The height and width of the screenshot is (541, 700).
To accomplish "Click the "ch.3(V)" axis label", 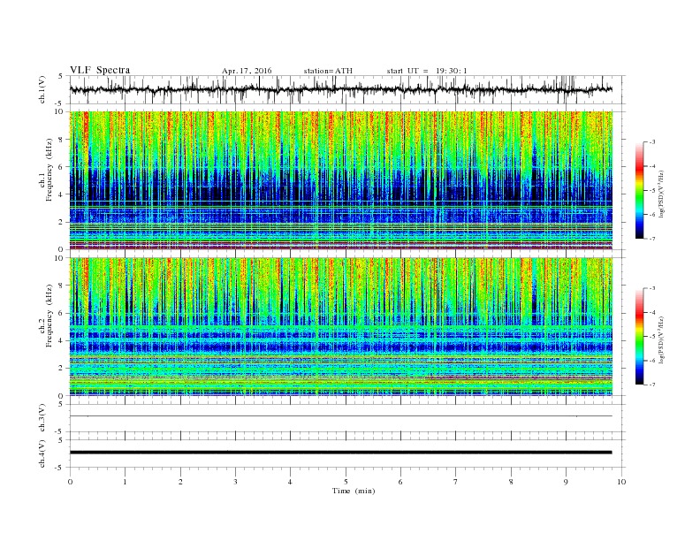I will click(x=42, y=418).
